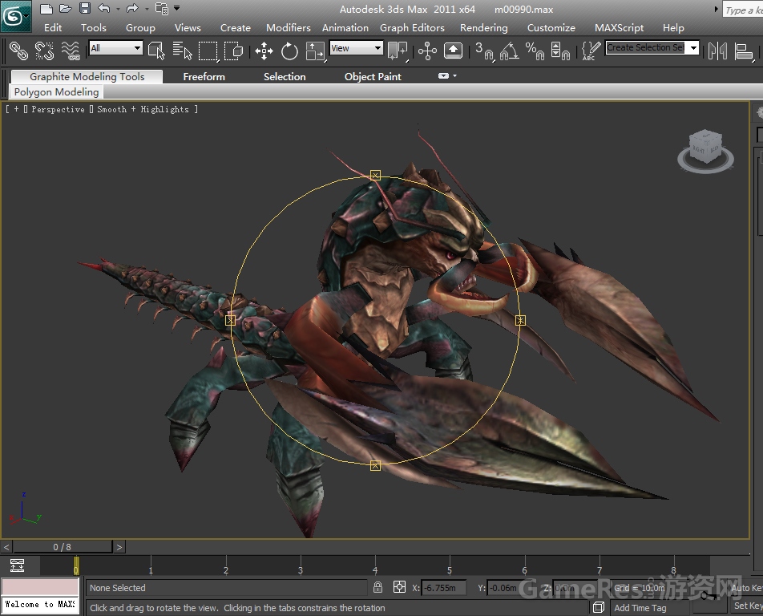Undo the last action arrow icon
This screenshot has width=763, height=616.
[103, 8]
